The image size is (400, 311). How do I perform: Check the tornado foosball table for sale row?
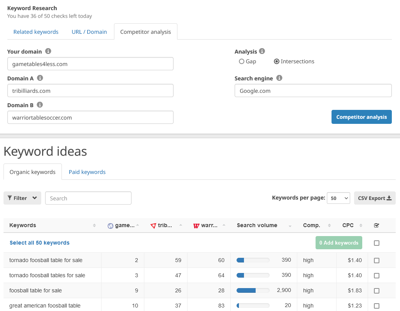coord(377,261)
